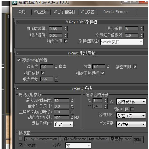
Task: Select the VR_设置 tab
Action: (87, 12)
